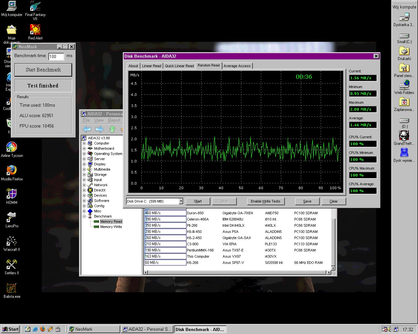Select Memory Write in the tree

click(x=111, y=227)
